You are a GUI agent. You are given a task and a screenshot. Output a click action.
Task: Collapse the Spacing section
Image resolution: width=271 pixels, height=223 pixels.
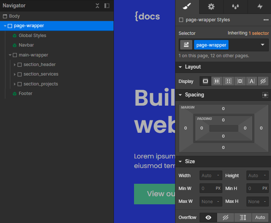click(x=180, y=95)
